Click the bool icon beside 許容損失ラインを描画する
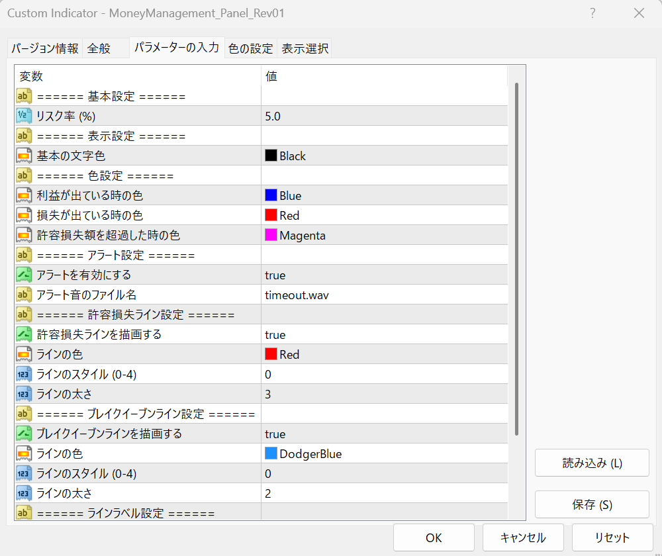This screenshot has height=556, width=662. (x=24, y=334)
